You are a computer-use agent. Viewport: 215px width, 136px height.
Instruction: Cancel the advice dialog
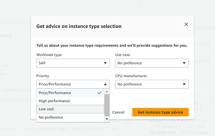pos(118,112)
